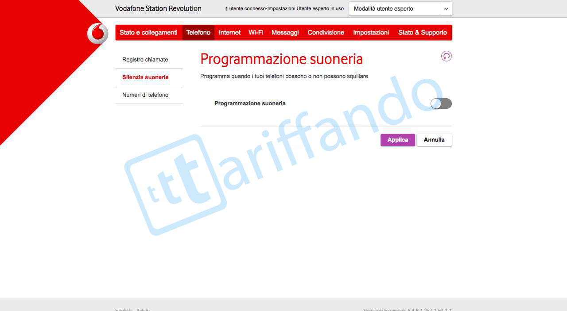
Task: Open Registro chiamate in the sidebar
Action: (x=145, y=60)
